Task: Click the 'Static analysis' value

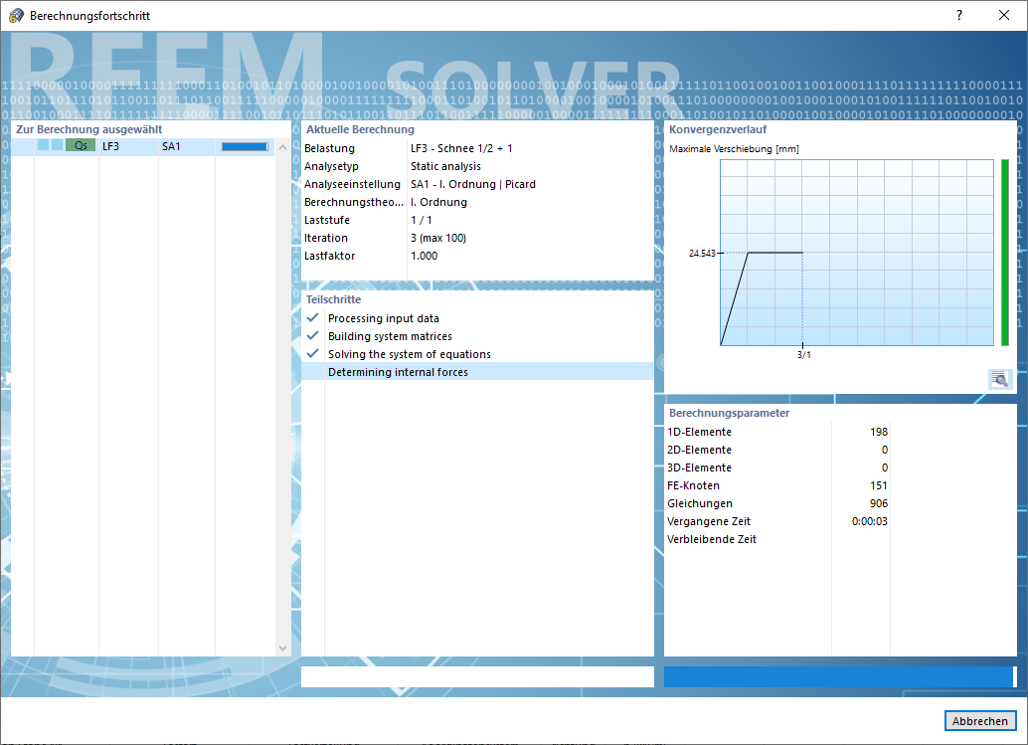Action: point(445,166)
